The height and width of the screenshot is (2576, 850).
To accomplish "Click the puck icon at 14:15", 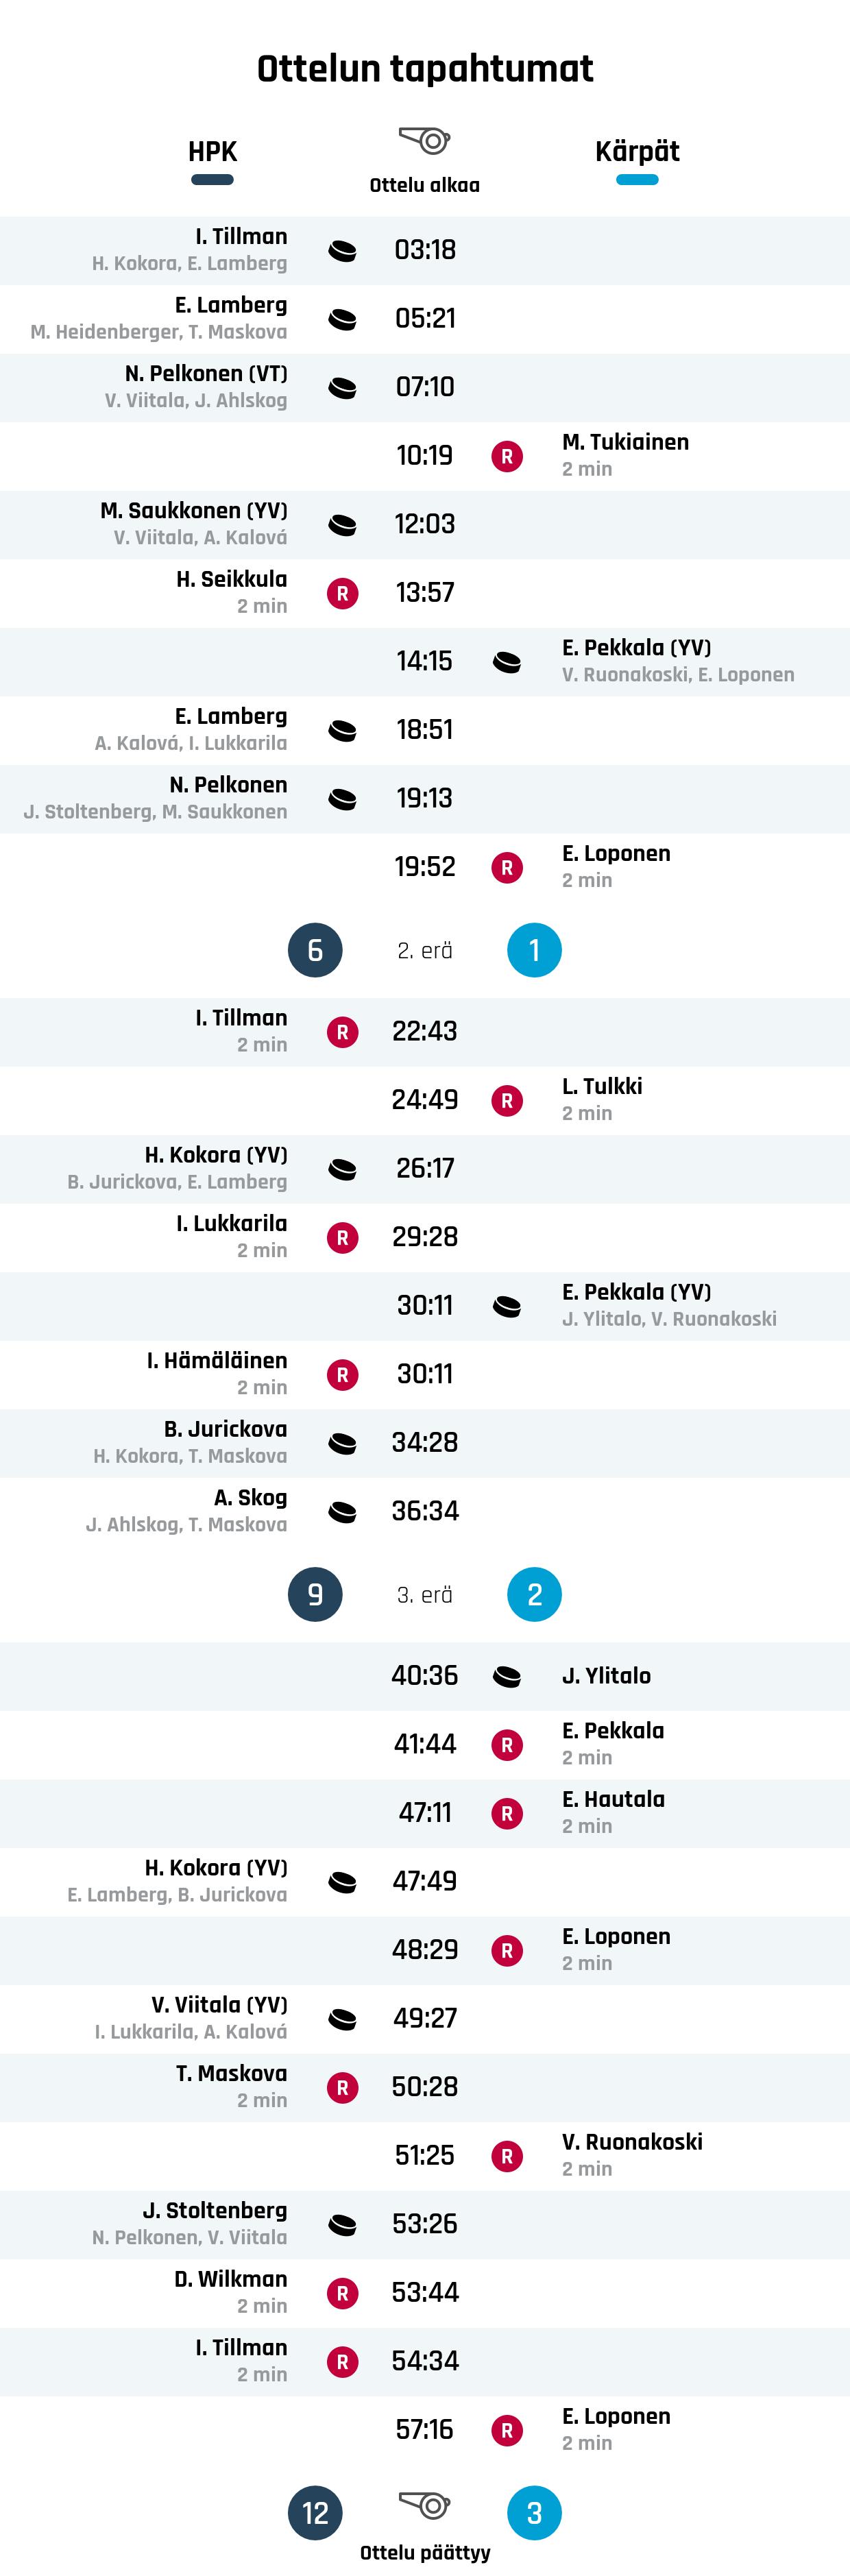I will pos(507,661).
